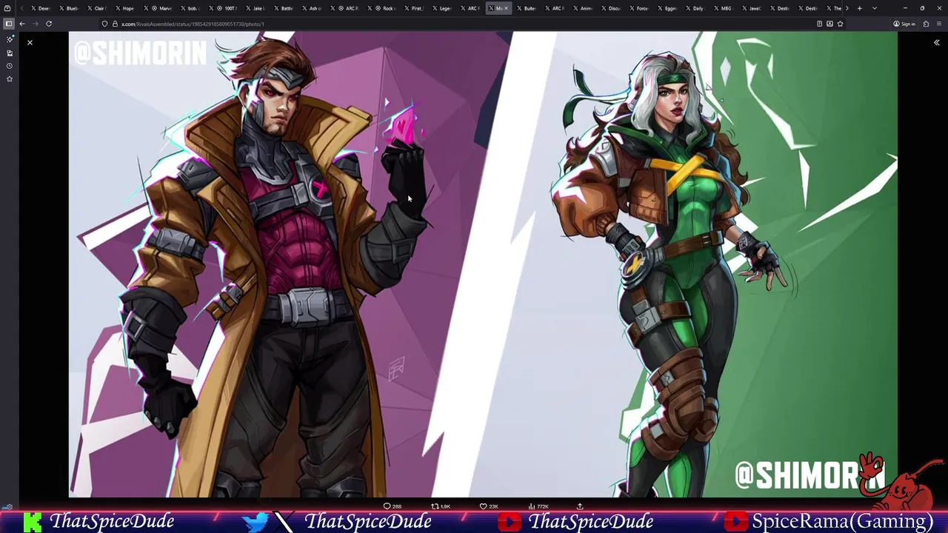Switch to the Jake tab

click(255, 8)
